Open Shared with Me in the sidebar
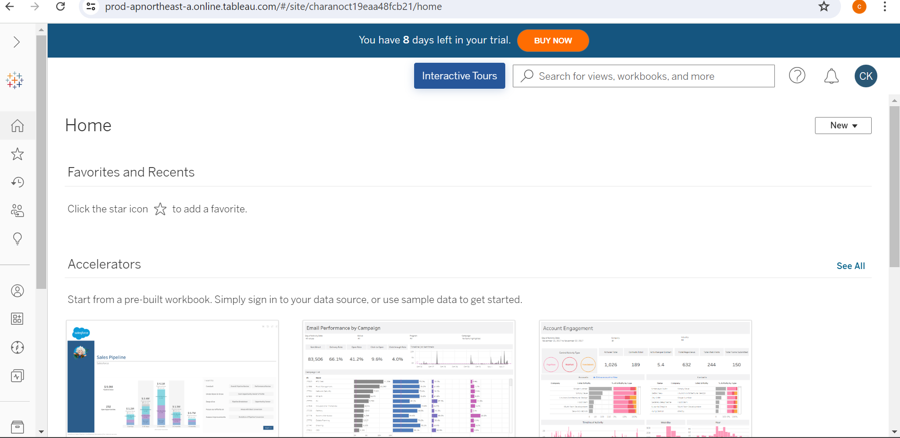The height and width of the screenshot is (438, 900). [x=17, y=211]
